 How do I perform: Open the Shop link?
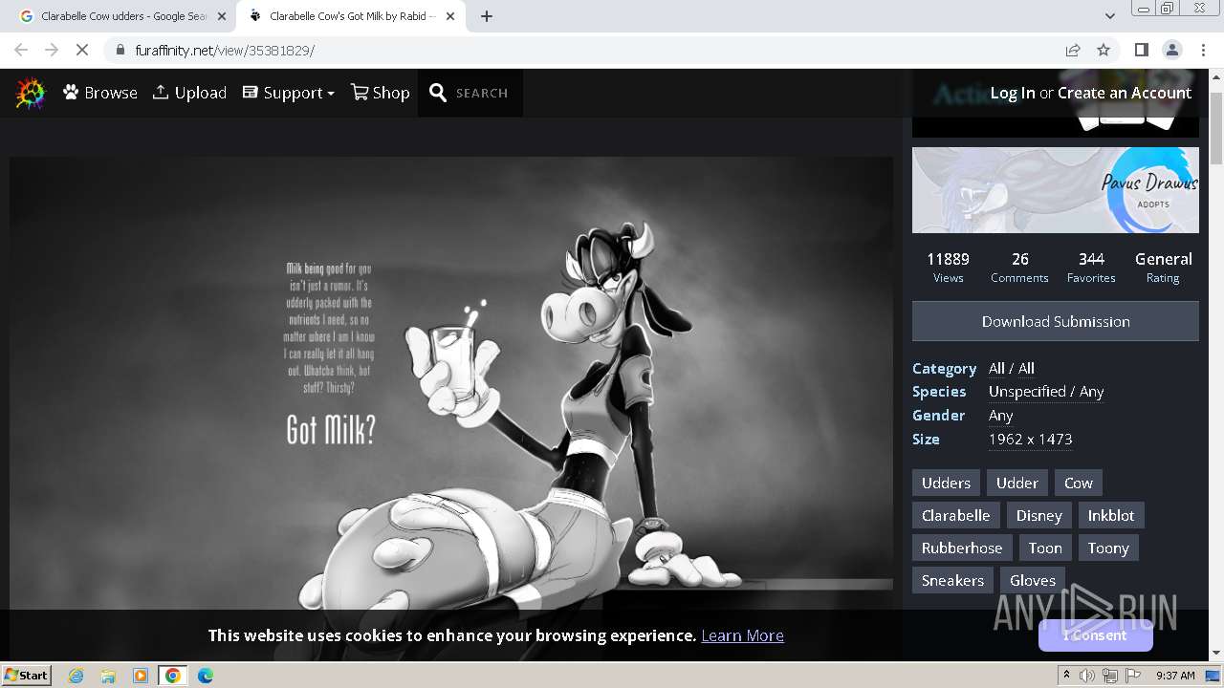(x=380, y=93)
